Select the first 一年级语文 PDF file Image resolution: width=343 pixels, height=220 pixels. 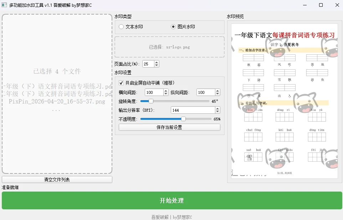[56, 86]
